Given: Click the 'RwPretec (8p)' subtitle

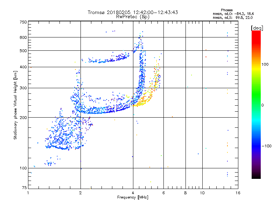Looking at the screenshot, I should 133,17.
